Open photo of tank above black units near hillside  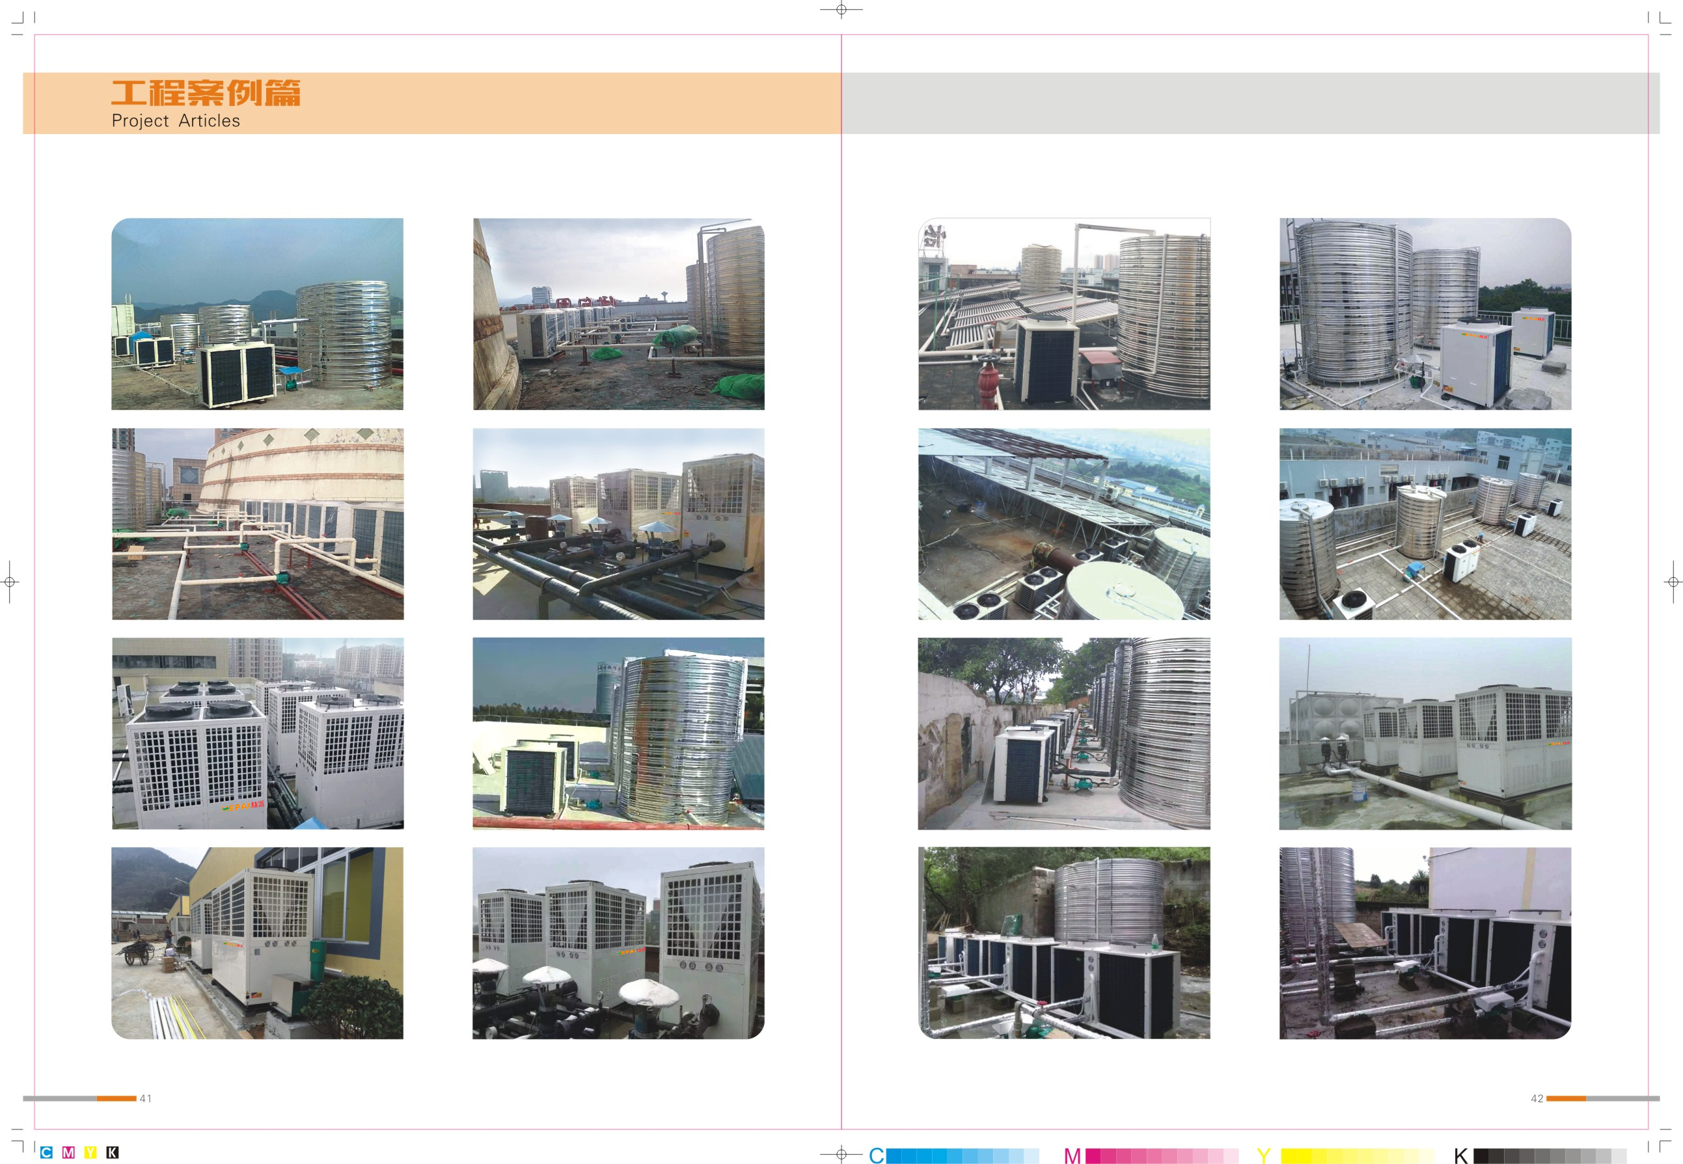tap(1064, 943)
